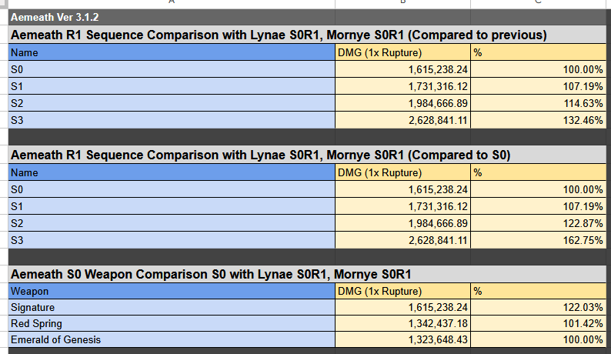611x354 pixels.
Task: Click the 100.00% cell in the Emerald of Genesis row
Action: point(538,339)
